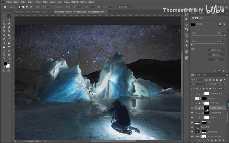Open the 文件(F) menu
229x143 pixels.
point(9,2)
